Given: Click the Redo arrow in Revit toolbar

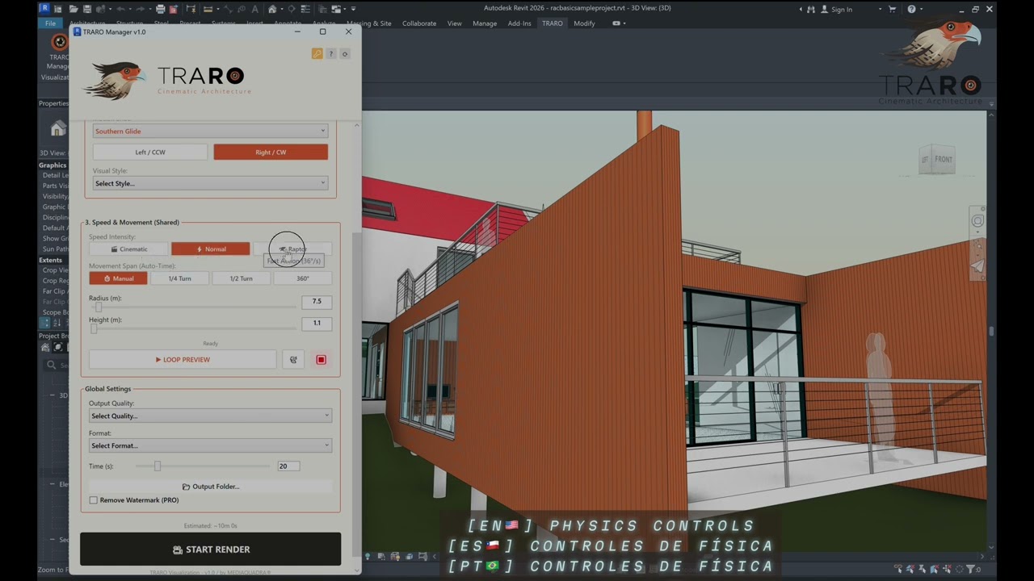Looking at the screenshot, I should tap(141, 9).
